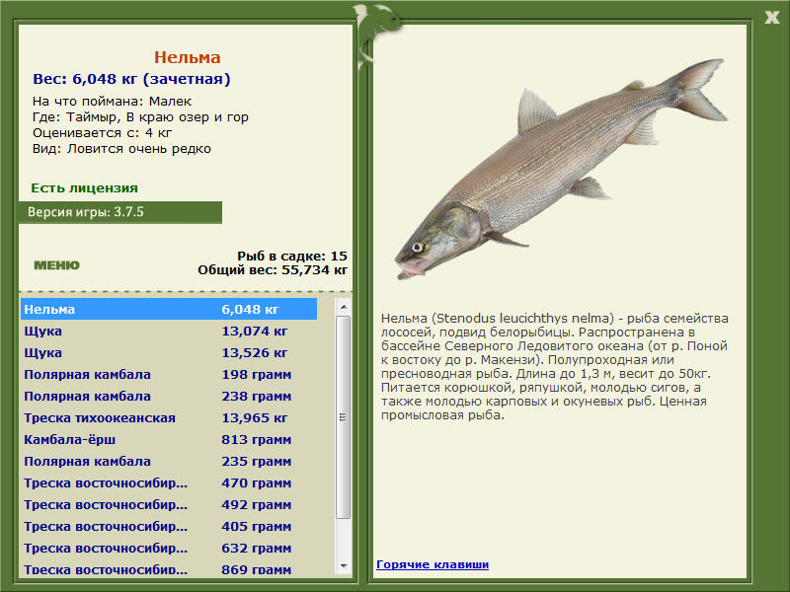Click the Где: Таймыр, В краю озер и гор line

coord(140,116)
